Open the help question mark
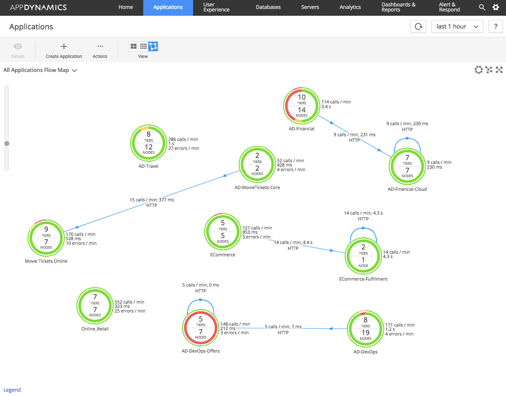 click(x=496, y=26)
